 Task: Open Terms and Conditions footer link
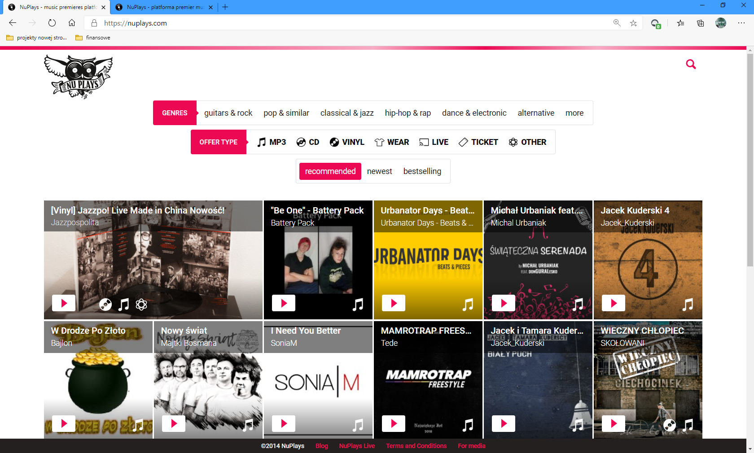[416, 446]
